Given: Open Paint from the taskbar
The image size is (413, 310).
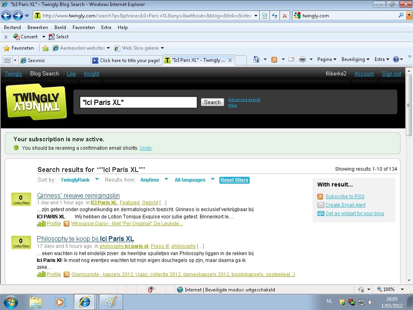Looking at the screenshot, I should coord(111,302).
